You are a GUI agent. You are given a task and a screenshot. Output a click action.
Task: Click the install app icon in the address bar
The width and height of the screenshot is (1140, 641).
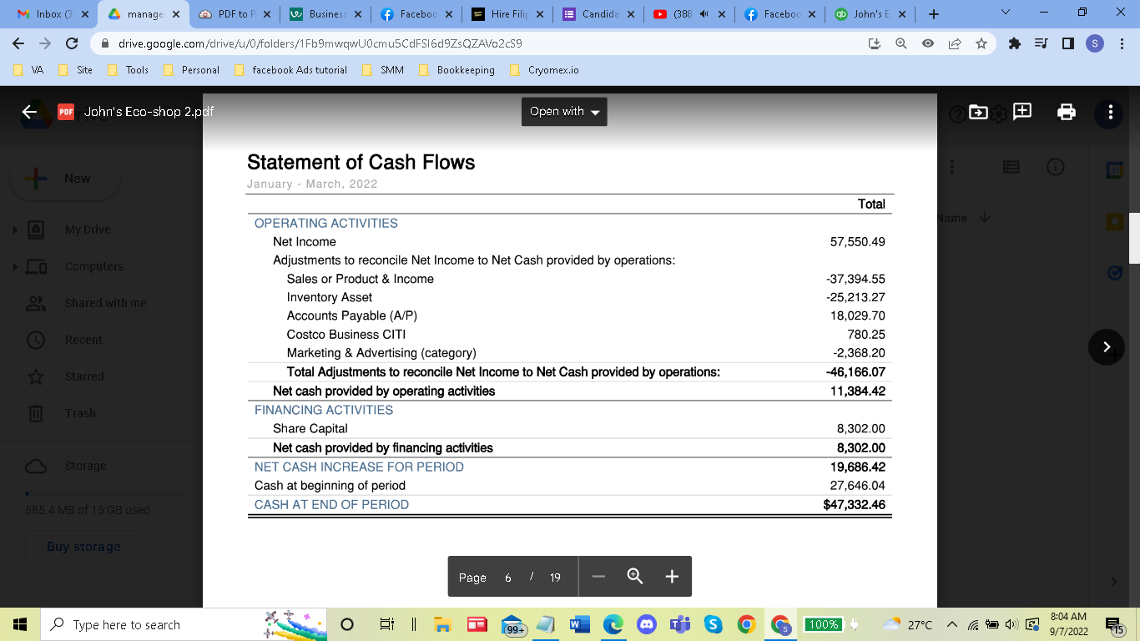point(875,43)
